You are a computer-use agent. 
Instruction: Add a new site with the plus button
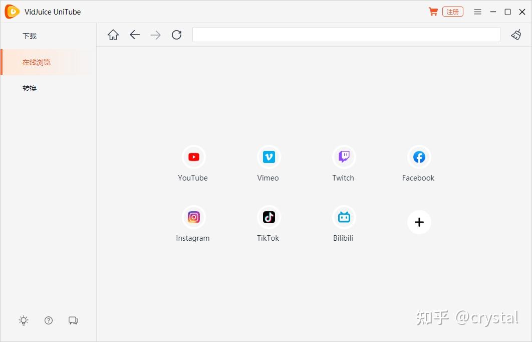point(419,222)
